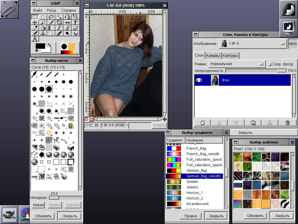
Task: Activate the Magnify zoom tool
Action: [43, 22]
